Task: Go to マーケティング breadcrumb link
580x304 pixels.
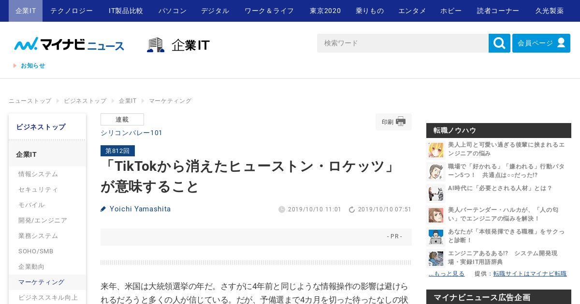Action: pos(170,101)
